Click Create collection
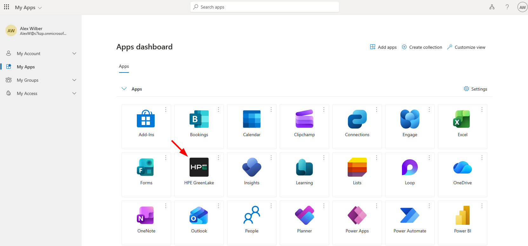Image resolution: width=528 pixels, height=246 pixels. (422, 47)
